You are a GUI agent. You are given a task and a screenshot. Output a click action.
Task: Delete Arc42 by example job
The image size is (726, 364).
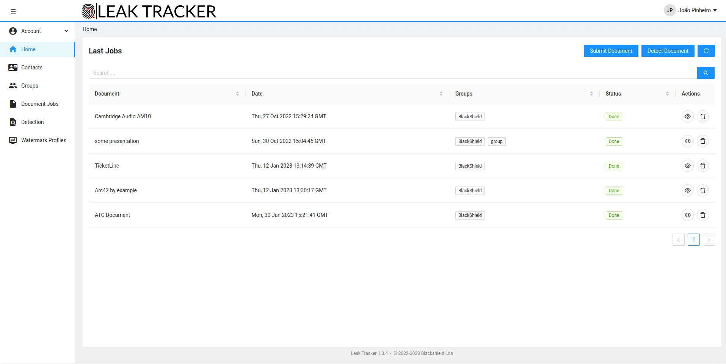(702, 190)
